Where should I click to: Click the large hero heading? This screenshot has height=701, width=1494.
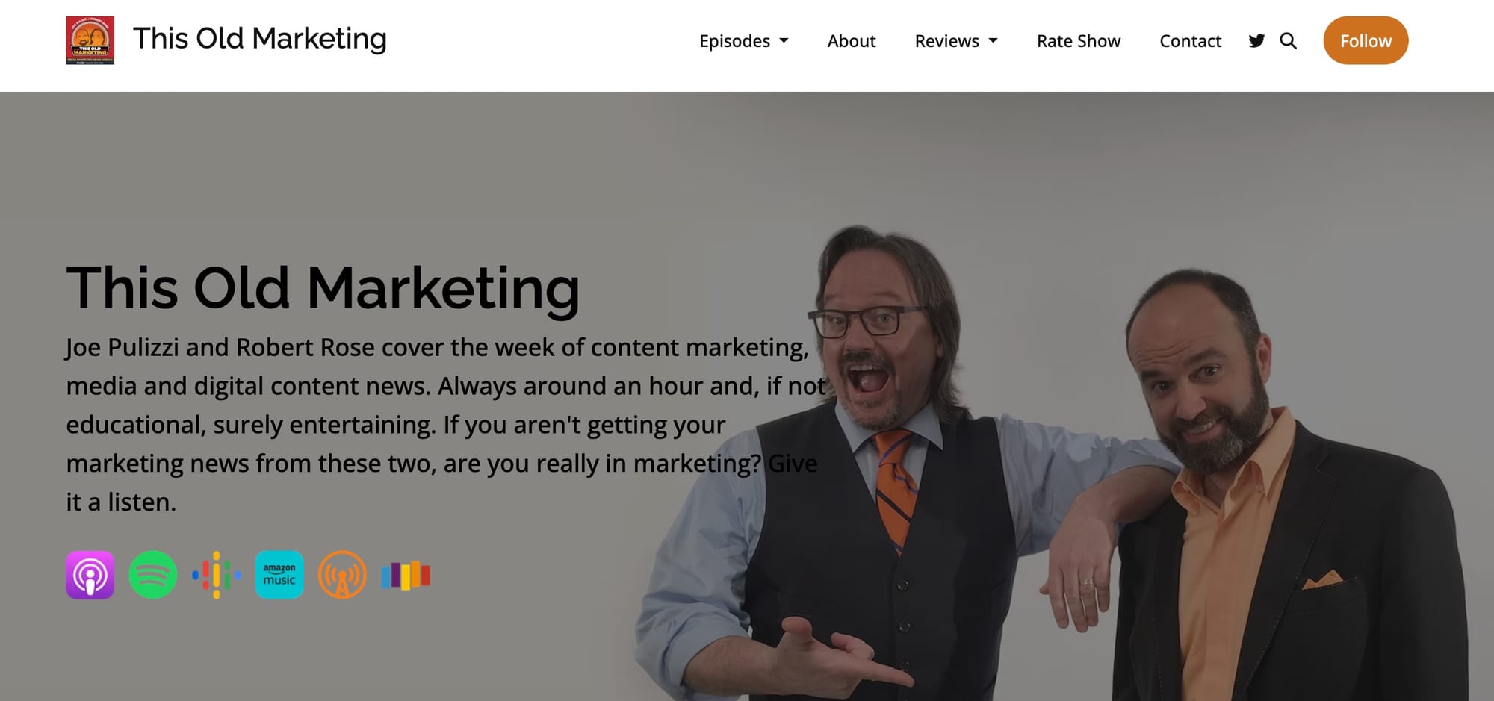(x=323, y=288)
